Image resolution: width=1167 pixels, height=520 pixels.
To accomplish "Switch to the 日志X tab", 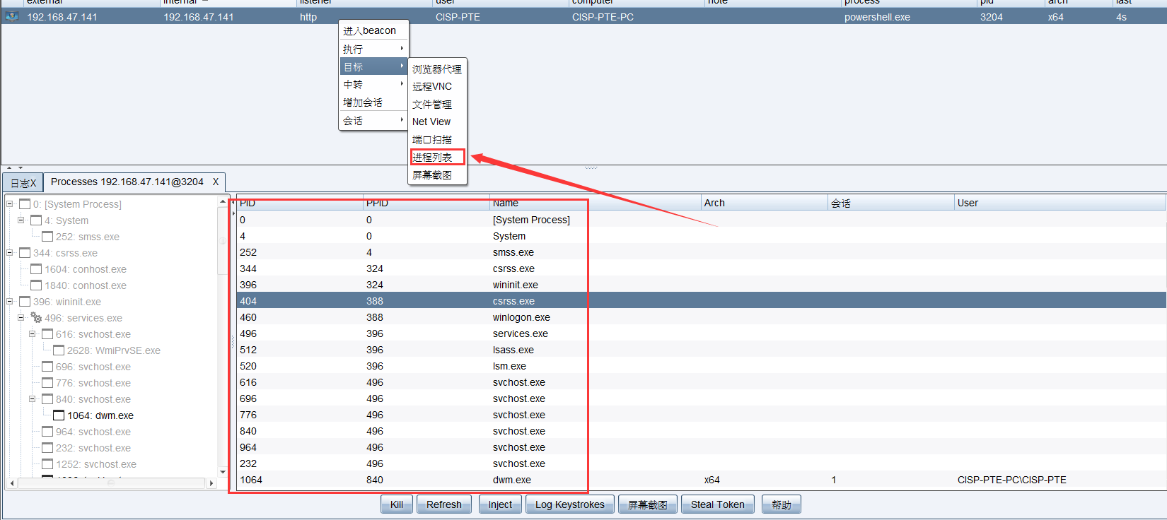I will 23,183.
